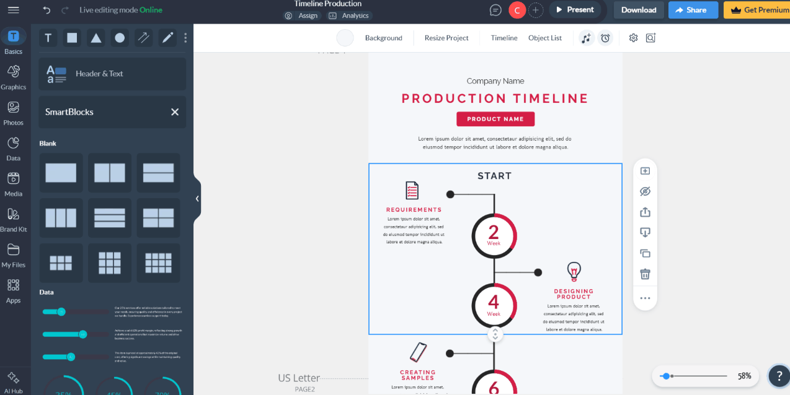Select the circle shape tool

coord(120,38)
